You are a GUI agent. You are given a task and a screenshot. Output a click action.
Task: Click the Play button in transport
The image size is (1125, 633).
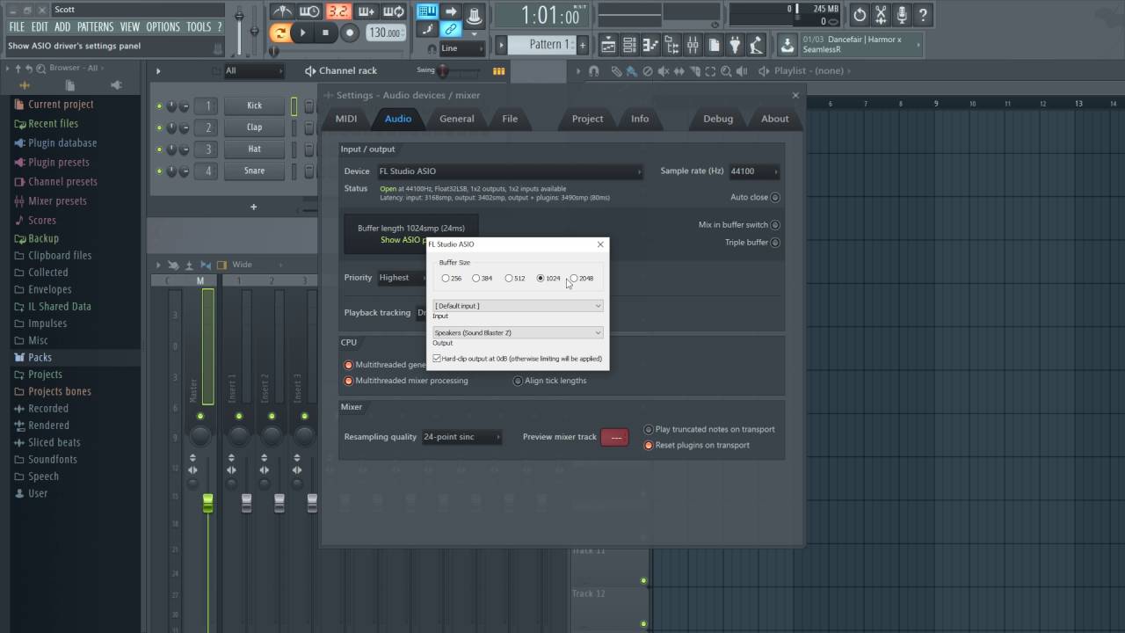pos(302,33)
